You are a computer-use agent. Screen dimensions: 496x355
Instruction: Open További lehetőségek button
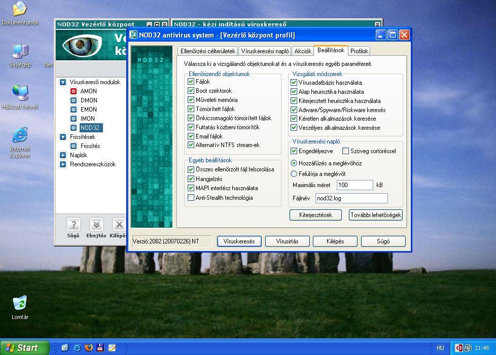click(x=376, y=215)
